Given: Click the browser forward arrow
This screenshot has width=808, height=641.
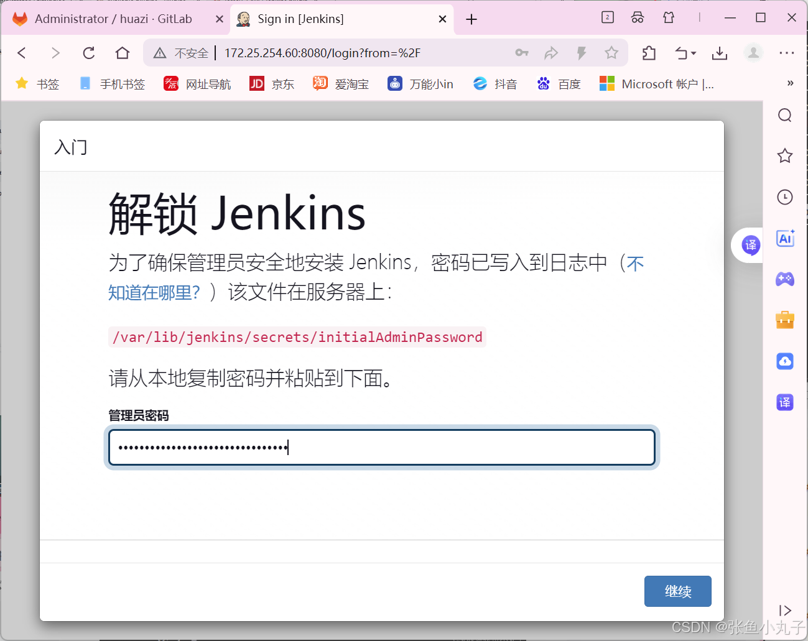Looking at the screenshot, I should pos(55,53).
